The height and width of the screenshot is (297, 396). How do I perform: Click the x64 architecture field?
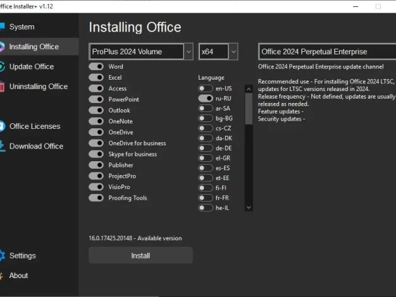(214, 51)
